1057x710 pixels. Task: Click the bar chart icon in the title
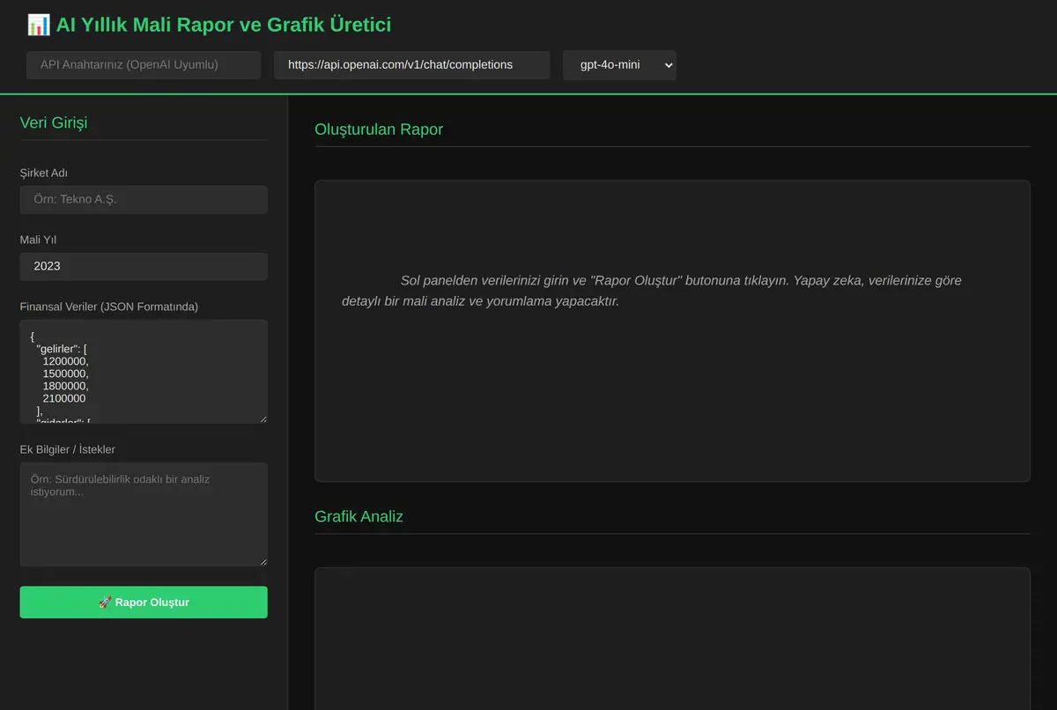(39, 25)
